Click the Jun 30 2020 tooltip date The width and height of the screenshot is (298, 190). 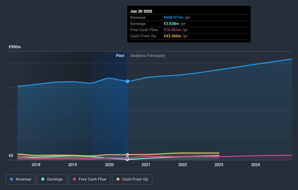click(x=141, y=11)
